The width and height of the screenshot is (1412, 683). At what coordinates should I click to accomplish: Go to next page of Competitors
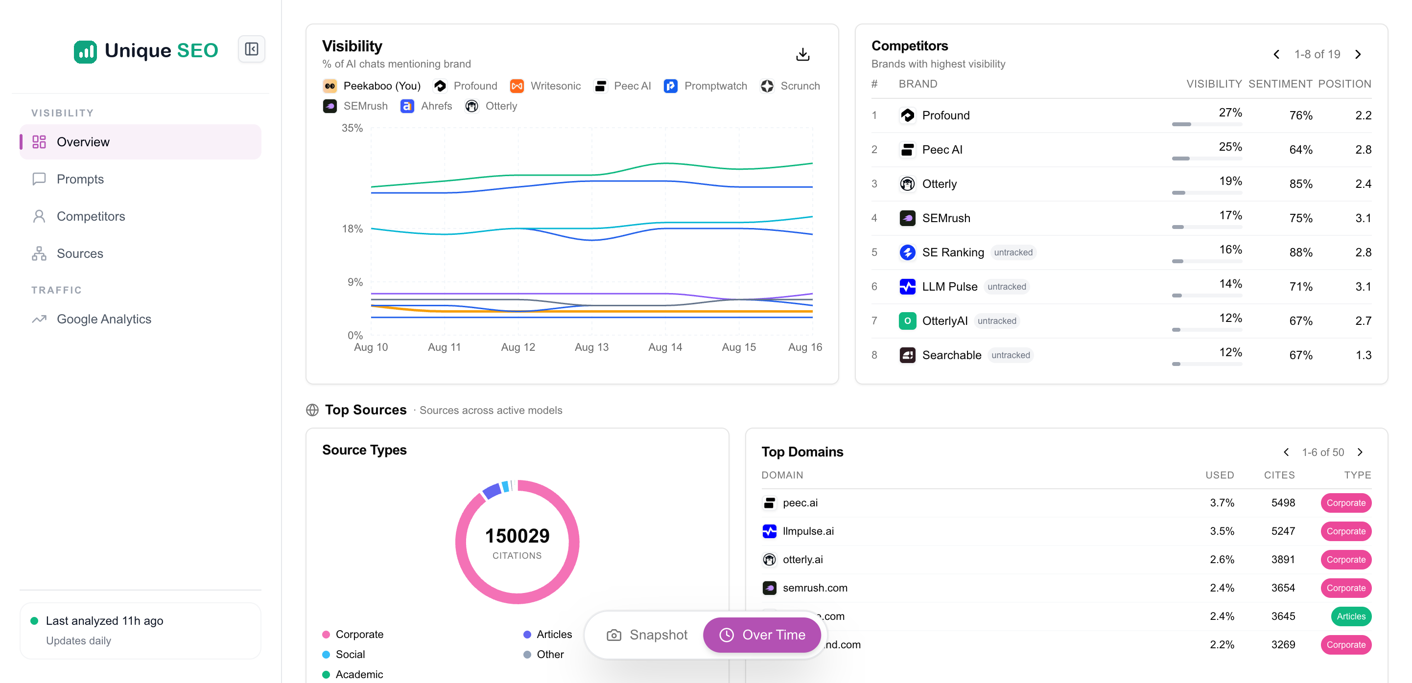(x=1358, y=54)
